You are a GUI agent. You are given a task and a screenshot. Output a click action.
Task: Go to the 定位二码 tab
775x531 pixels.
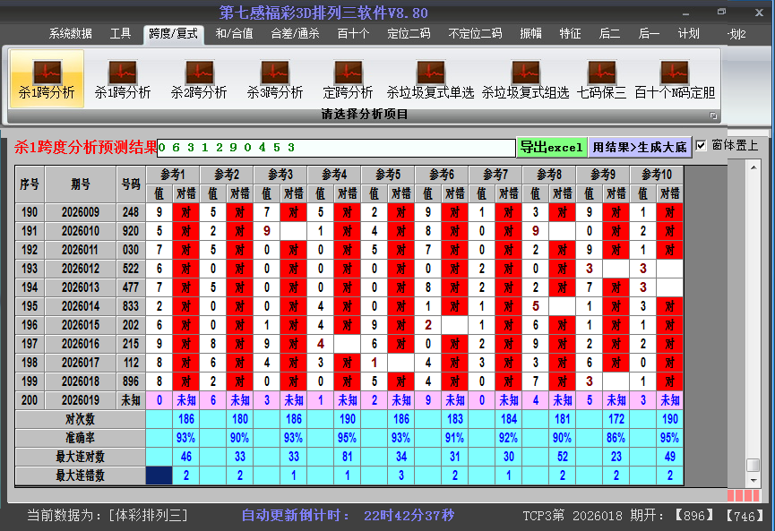pos(409,34)
